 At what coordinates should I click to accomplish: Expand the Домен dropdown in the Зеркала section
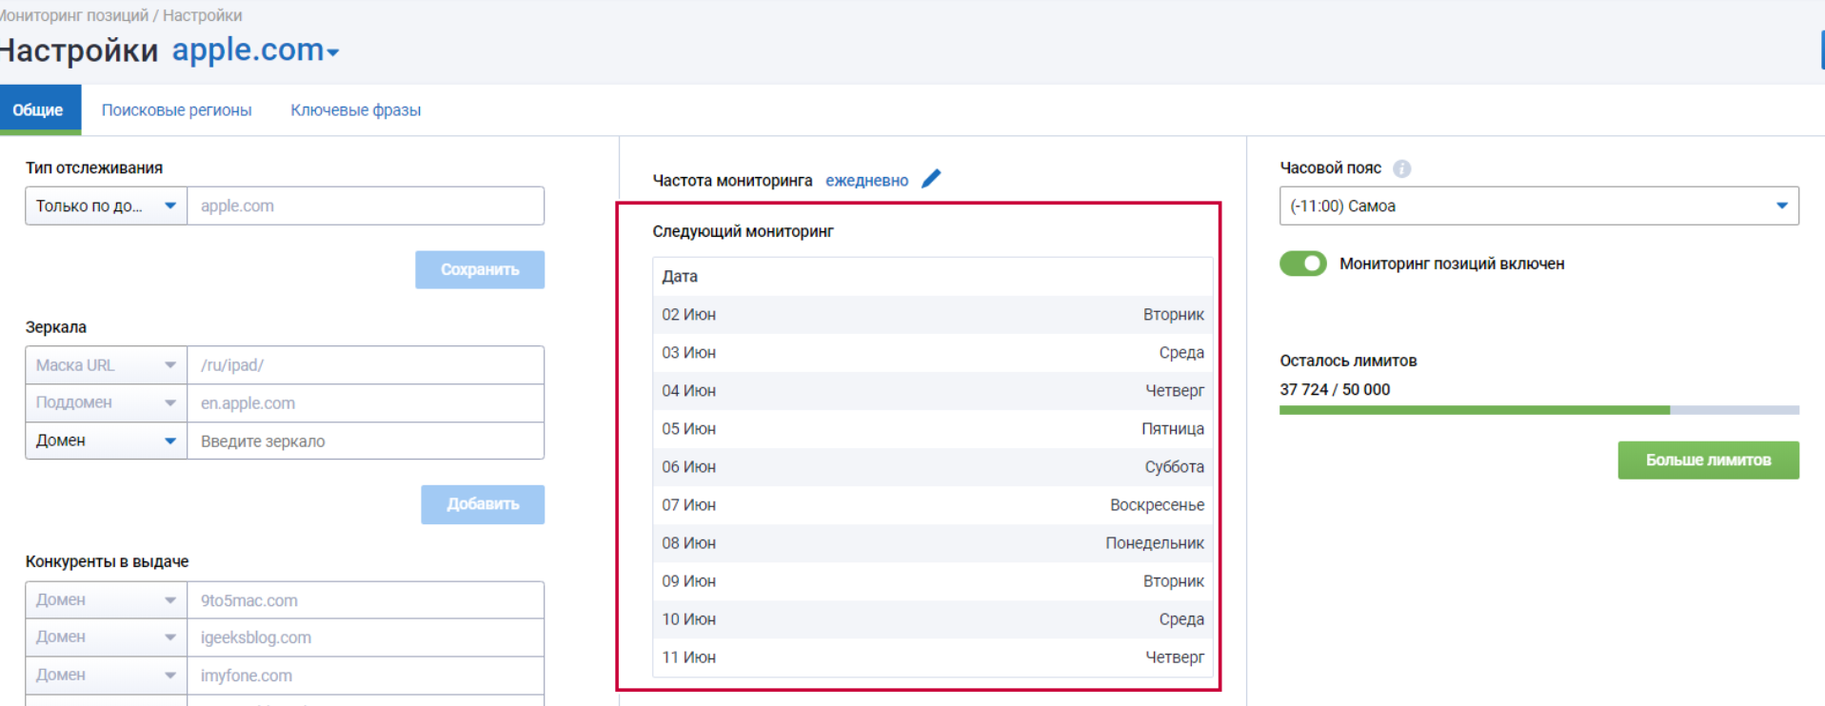(106, 441)
